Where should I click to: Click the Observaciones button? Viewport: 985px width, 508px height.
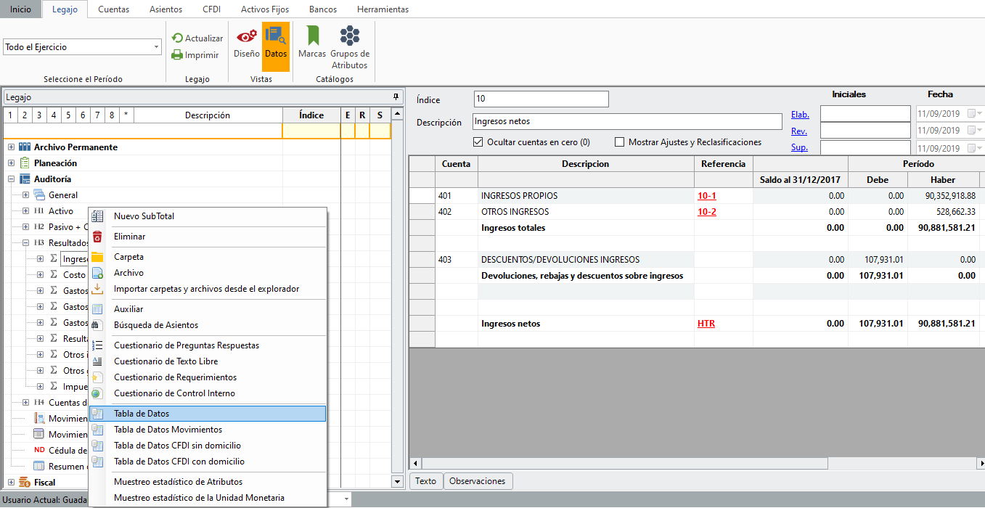click(478, 481)
